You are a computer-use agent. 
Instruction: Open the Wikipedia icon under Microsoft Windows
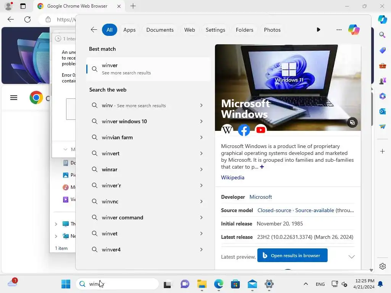(227, 130)
